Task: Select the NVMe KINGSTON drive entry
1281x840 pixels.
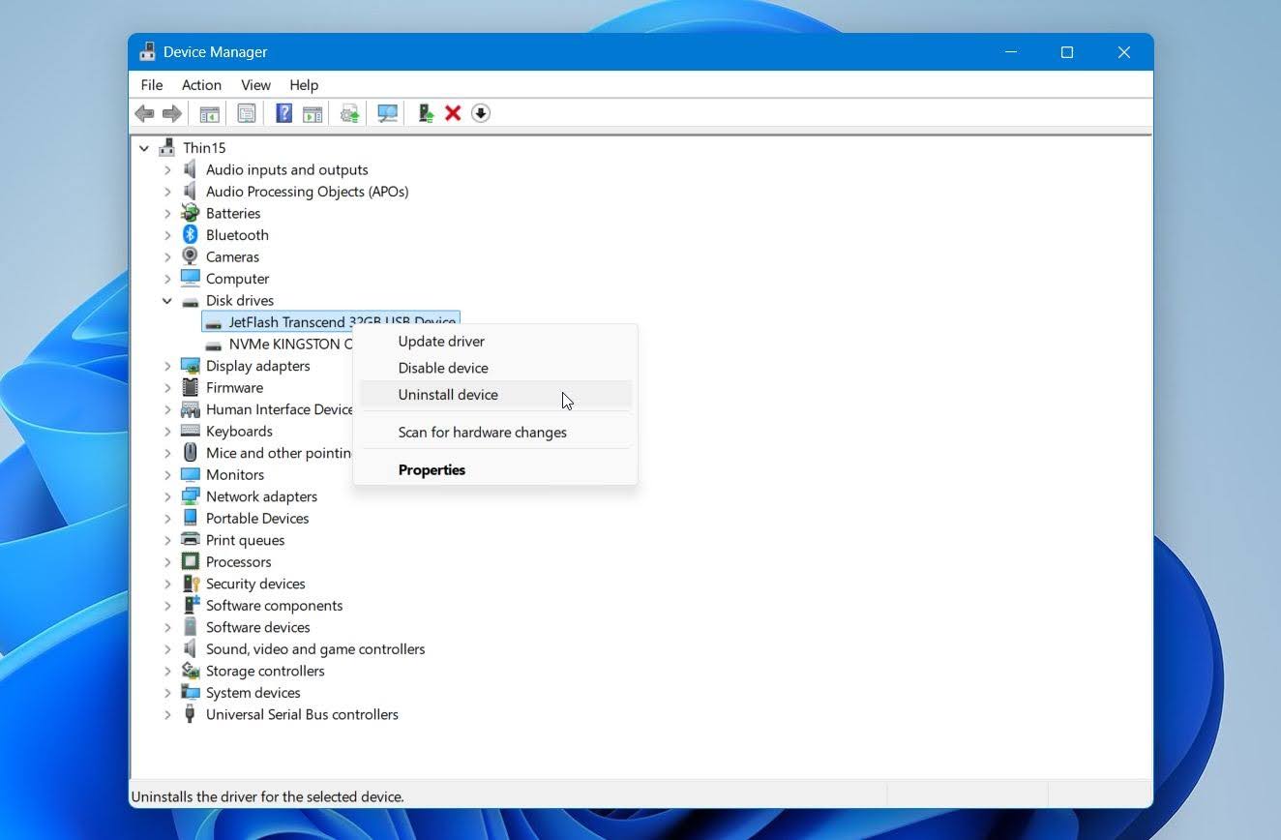Action: point(279,345)
